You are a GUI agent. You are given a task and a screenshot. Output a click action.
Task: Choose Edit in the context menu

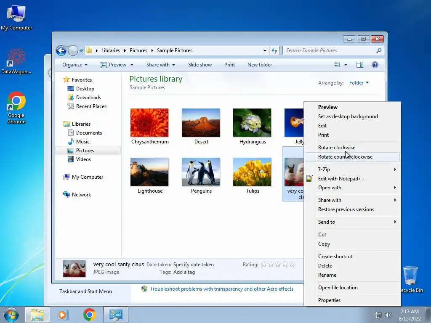pyautogui.click(x=352, y=125)
